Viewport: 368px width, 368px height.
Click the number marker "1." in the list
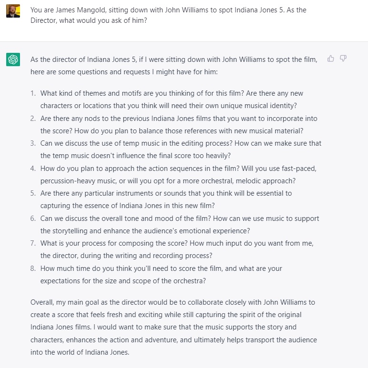pyautogui.click(x=33, y=93)
